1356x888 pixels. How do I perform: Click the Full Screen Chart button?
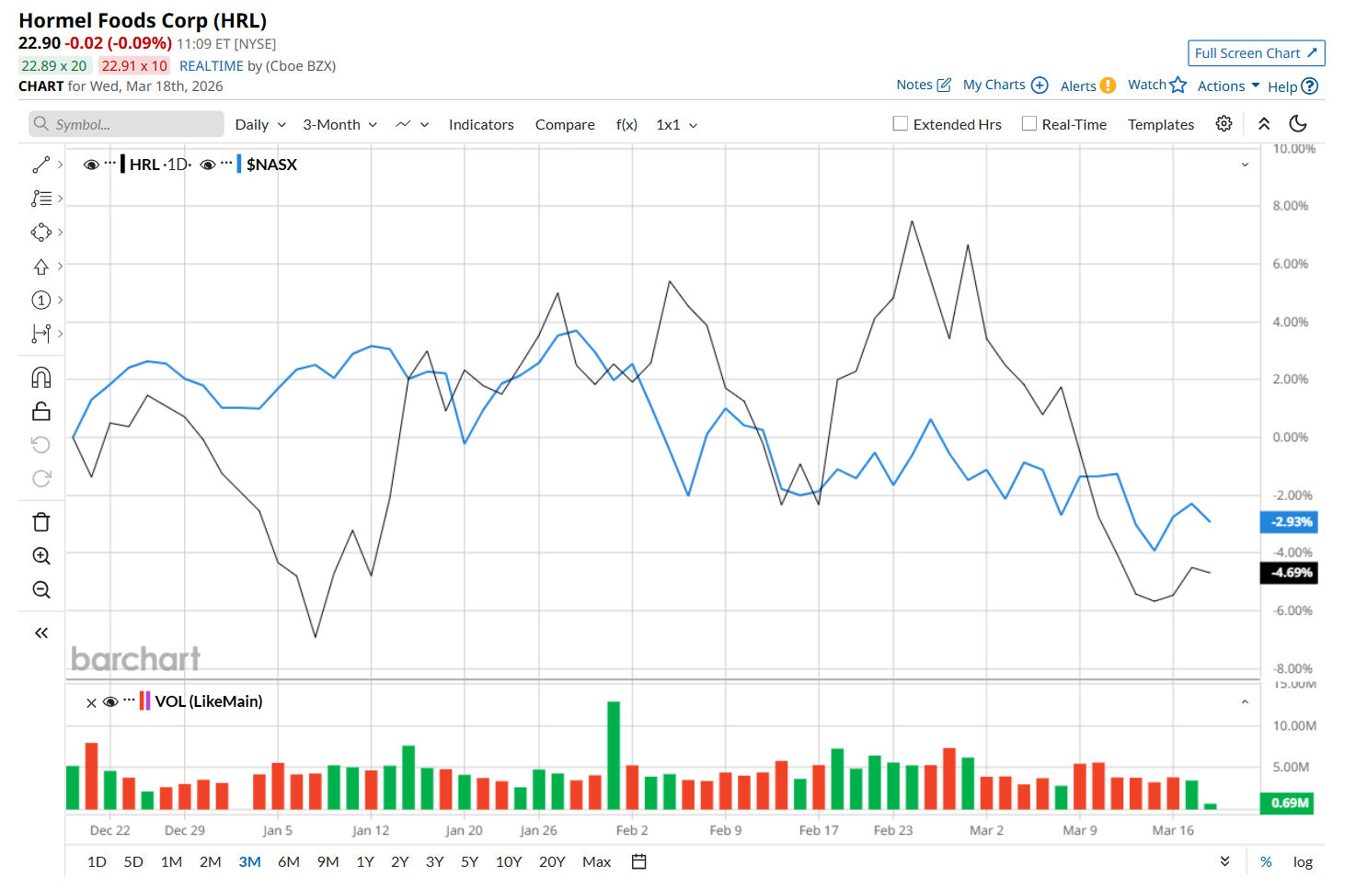click(1256, 53)
